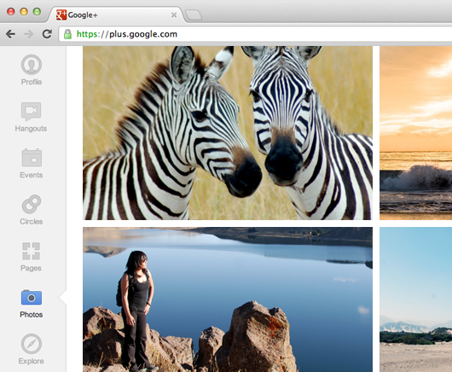Click the blue Photos camera icon
The height and width of the screenshot is (372, 452).
32,297
